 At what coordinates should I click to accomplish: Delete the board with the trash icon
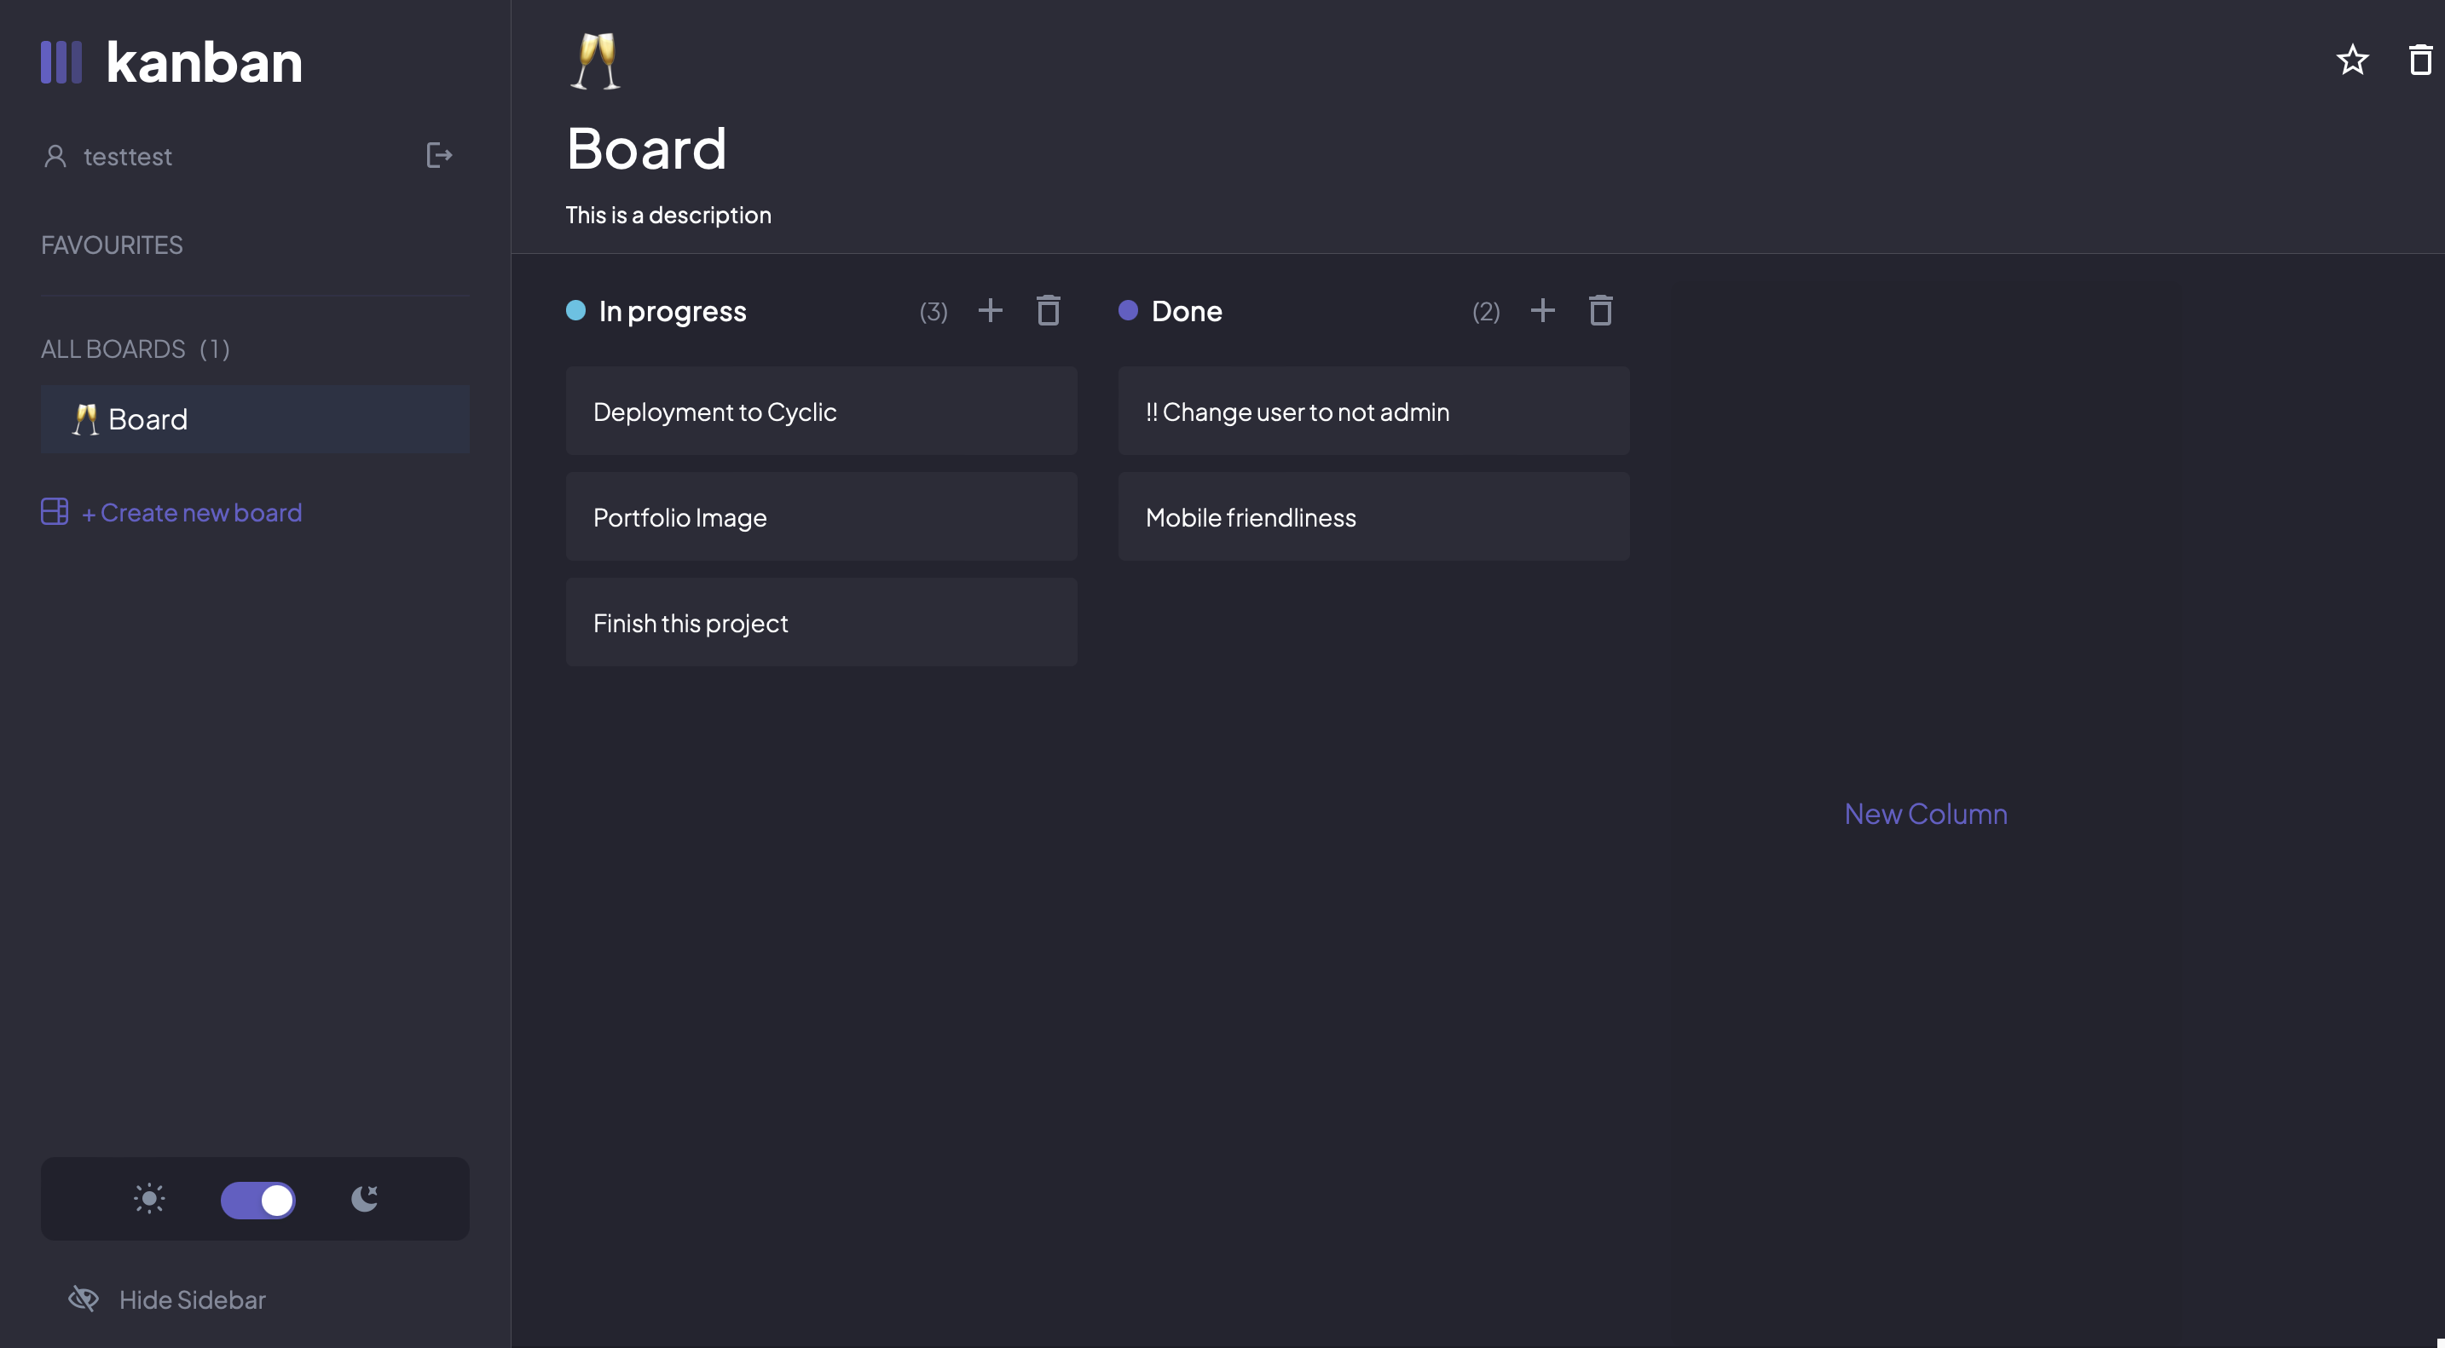(x=2419, y=60)
